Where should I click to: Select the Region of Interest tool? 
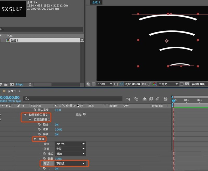click(x=116, y=84)
